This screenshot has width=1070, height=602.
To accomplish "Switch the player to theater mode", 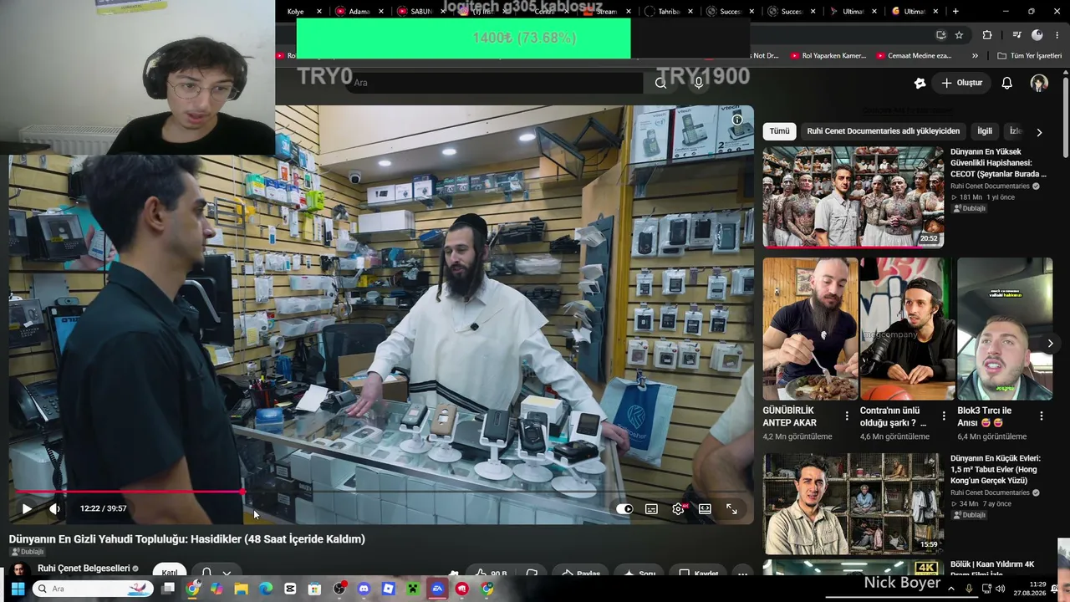I will 705,508.
